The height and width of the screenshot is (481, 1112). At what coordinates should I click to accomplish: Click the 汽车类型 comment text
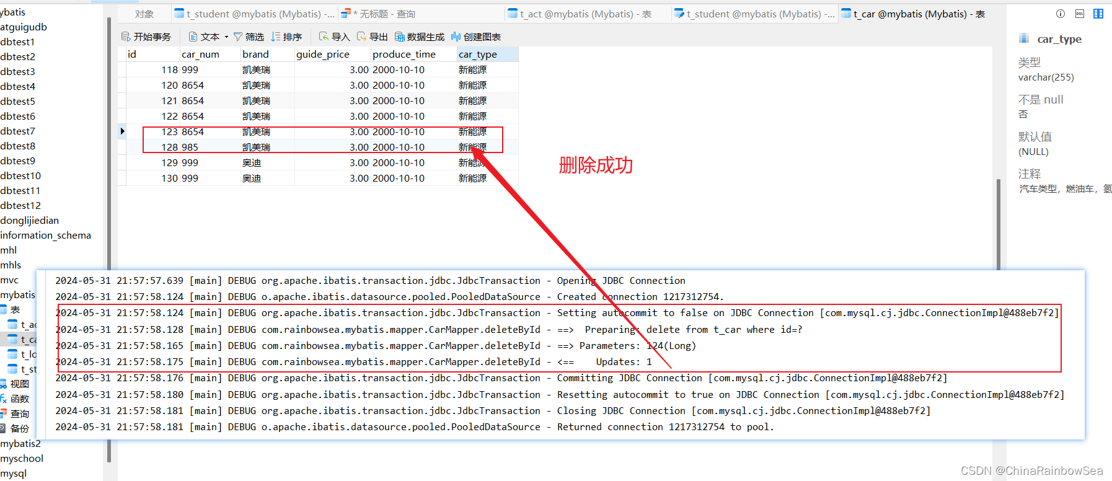1065,189
